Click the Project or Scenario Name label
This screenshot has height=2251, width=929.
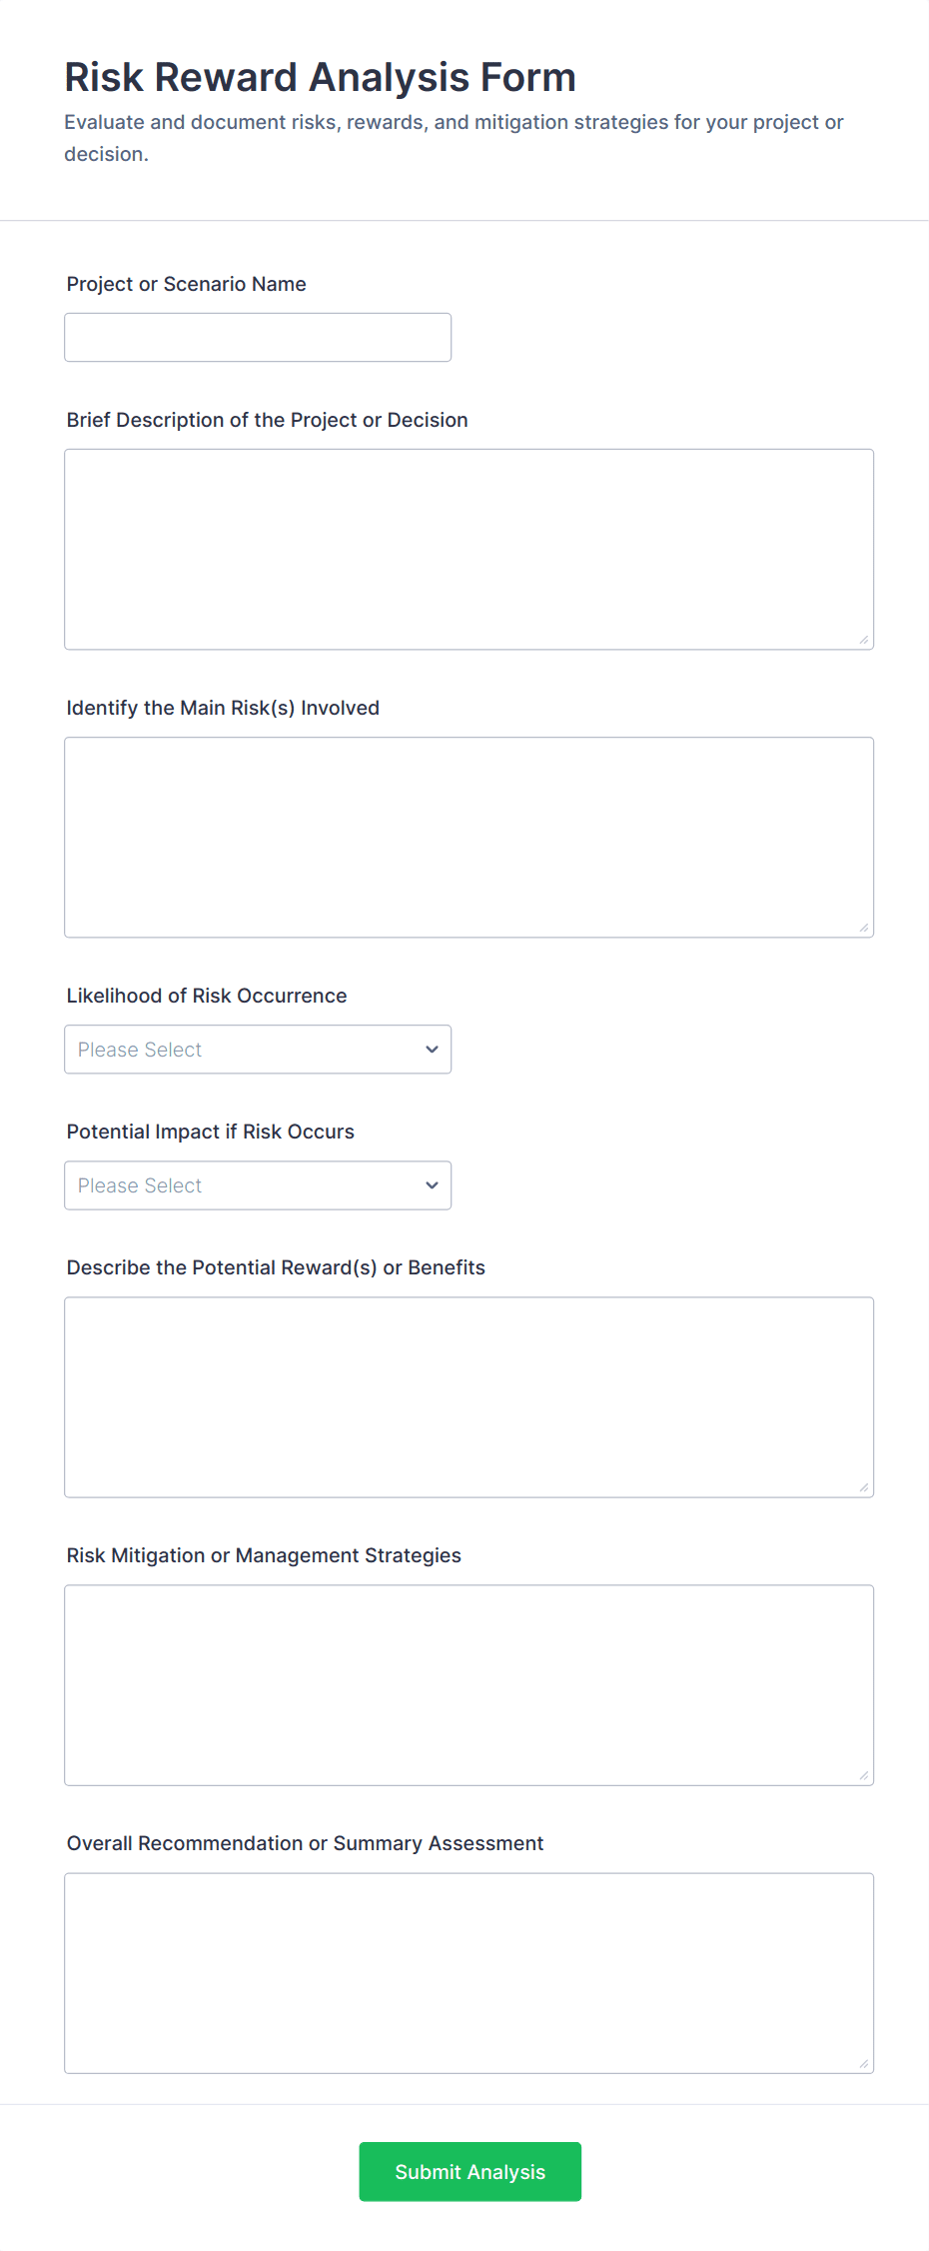point(186,284)
